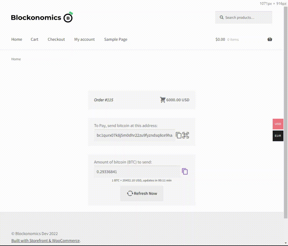Click the scrollbar down arrow
This screenshot has height=246, width=288.
[286, 243]
